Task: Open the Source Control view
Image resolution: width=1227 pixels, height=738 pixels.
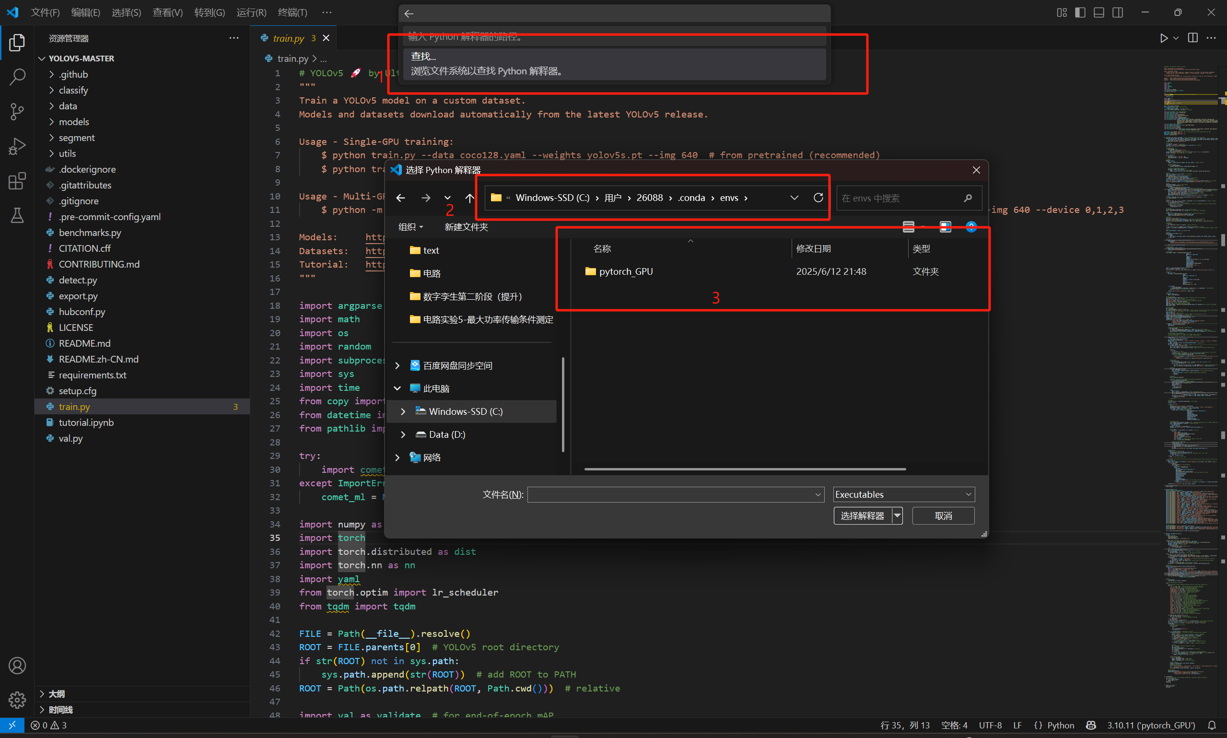Action: 17,111
